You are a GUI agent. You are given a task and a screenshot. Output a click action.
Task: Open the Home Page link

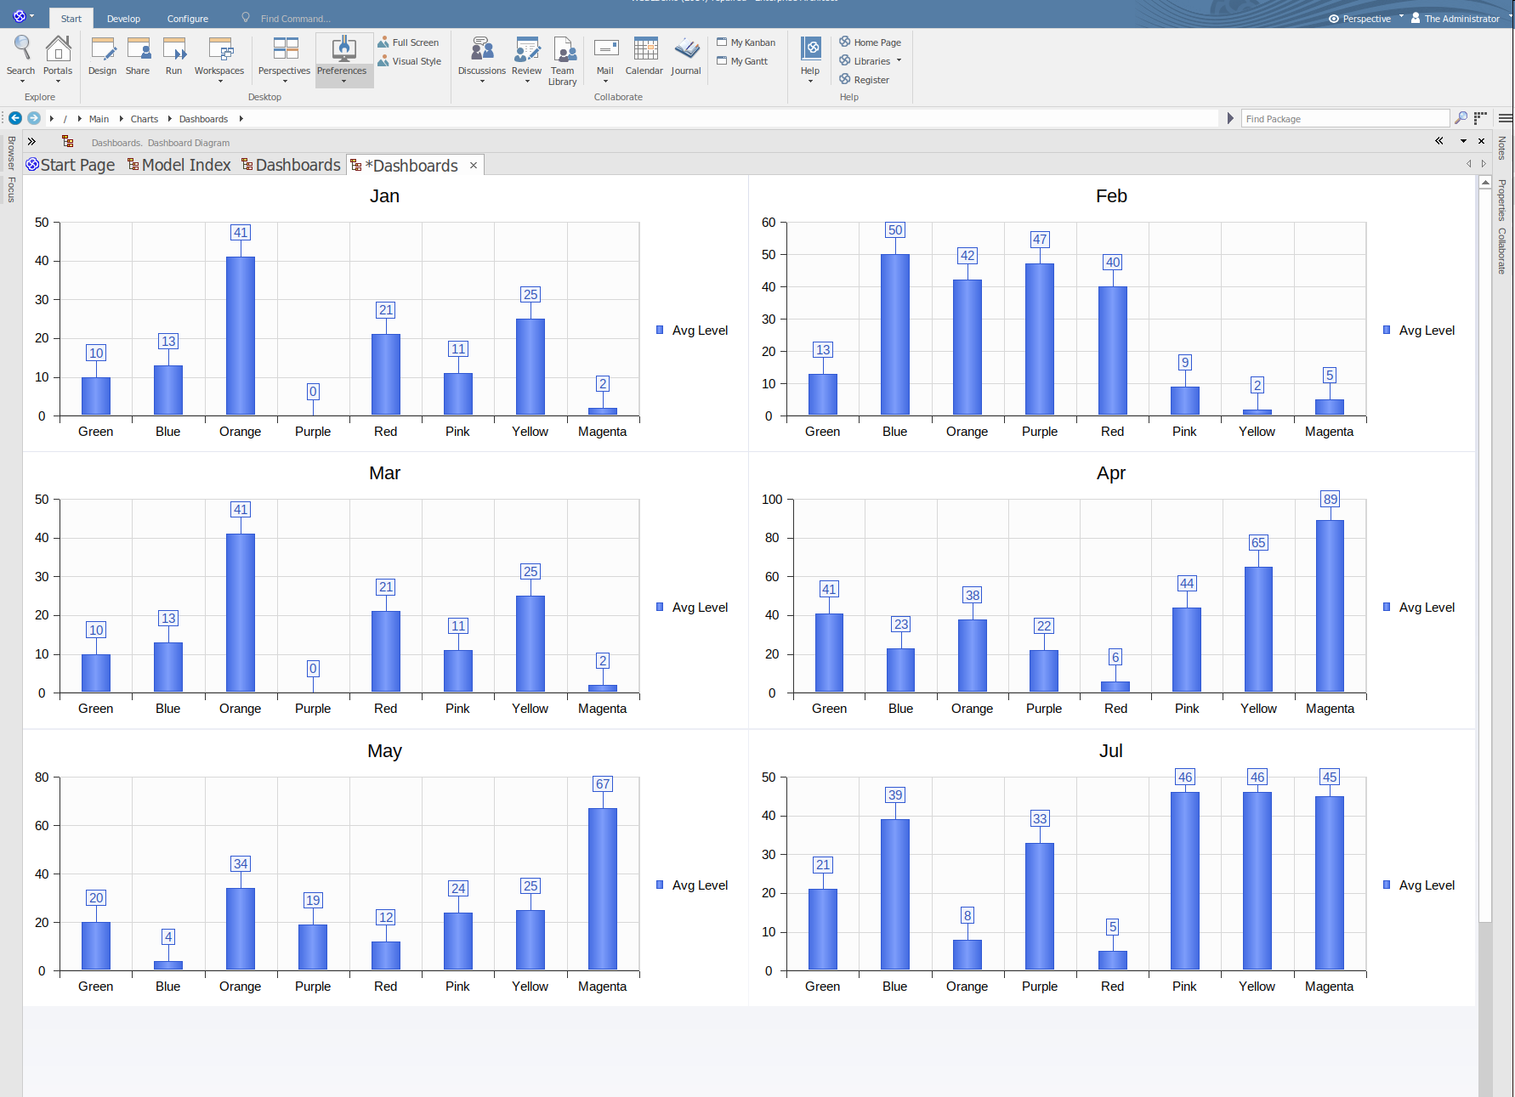(x=871, y=42)
